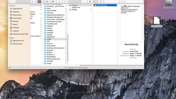Expand arrow next to OOBE folder
Screen dimensions: 176x99
(66, 39)
